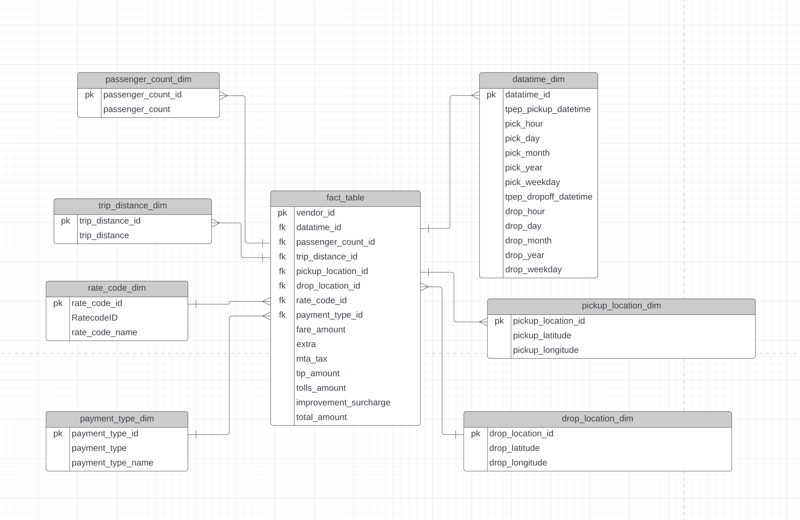
Task: Select the fact_table header
Action: pyautogui.click(x=345, y=197)
